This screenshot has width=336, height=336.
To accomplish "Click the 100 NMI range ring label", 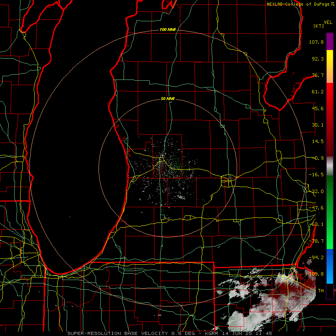I will coord(168,29).
